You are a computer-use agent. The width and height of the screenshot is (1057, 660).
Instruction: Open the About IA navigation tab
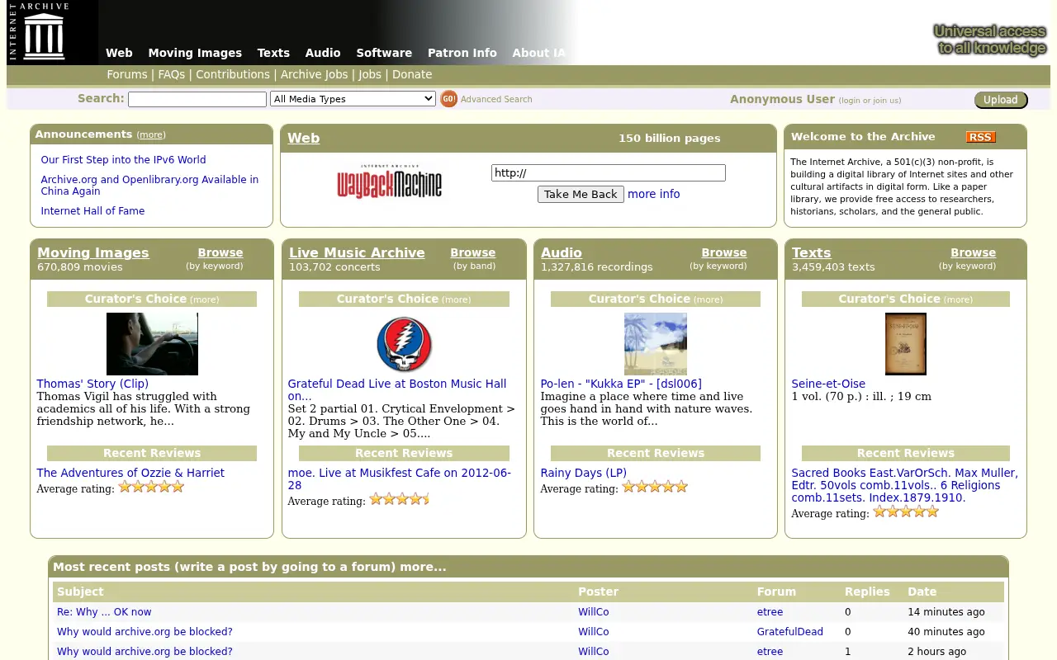click(x=539, y=53)
